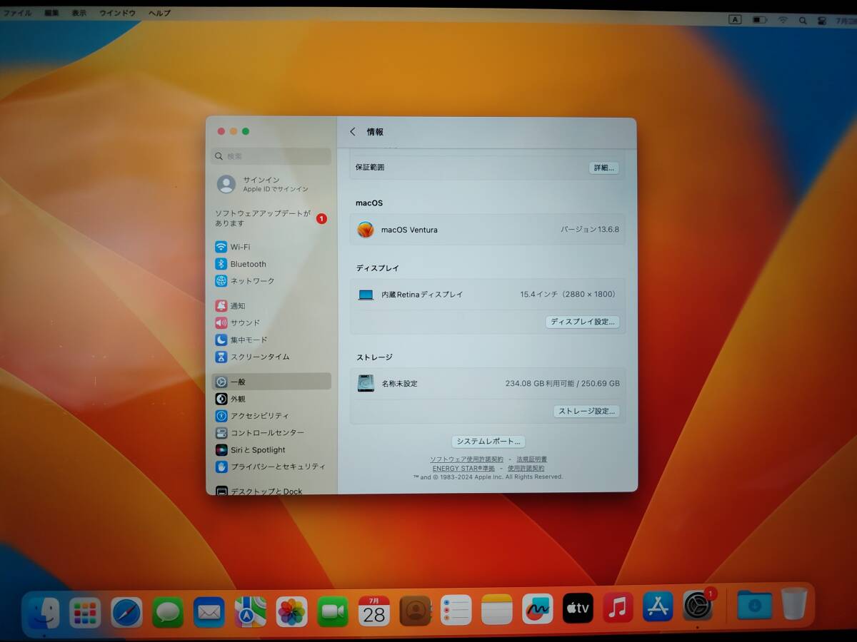This screenshot has height=642, width=857.
Task: Open Control Center from menu bar
Action: coord(822,21)
